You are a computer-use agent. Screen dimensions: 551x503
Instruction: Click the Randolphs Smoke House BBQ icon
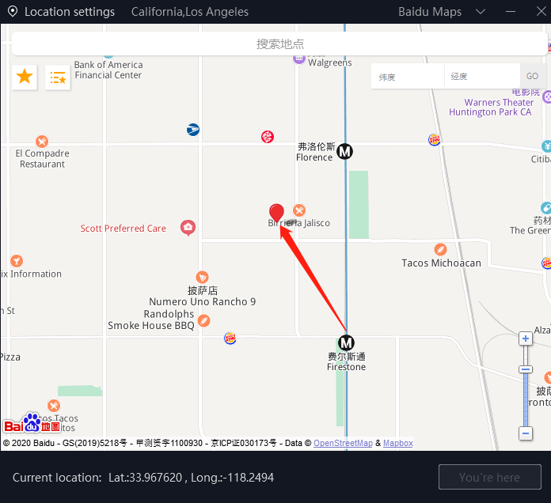[203, 320]
